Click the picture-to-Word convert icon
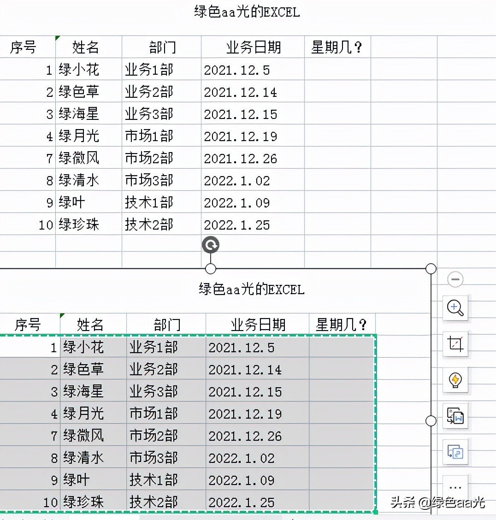The height and width of the screenshot is (520, 496). click(455, 416)
